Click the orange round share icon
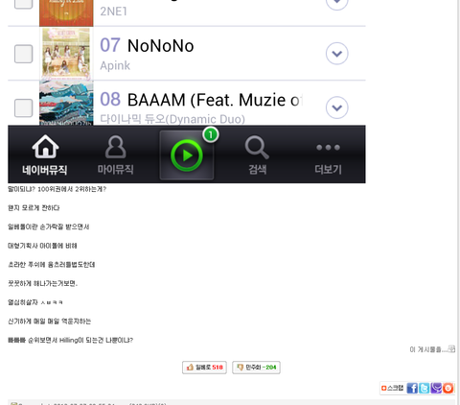Viewport: 460px width, 405px height. click(448, 388)
